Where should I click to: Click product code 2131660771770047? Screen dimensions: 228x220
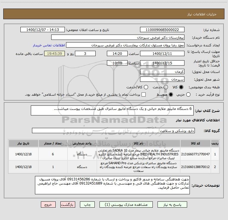click(195, 154)
